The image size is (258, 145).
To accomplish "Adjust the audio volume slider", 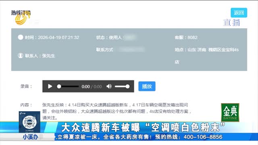I will (122, 86).
